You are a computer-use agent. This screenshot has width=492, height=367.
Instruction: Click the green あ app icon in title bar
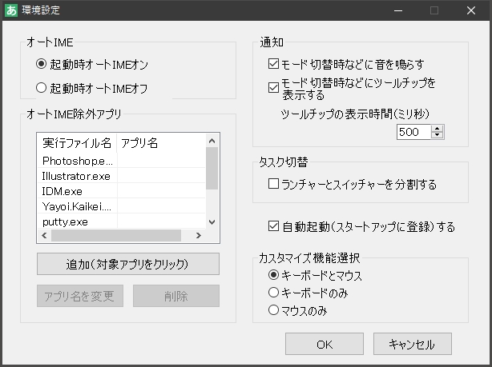tap(11, 10)
